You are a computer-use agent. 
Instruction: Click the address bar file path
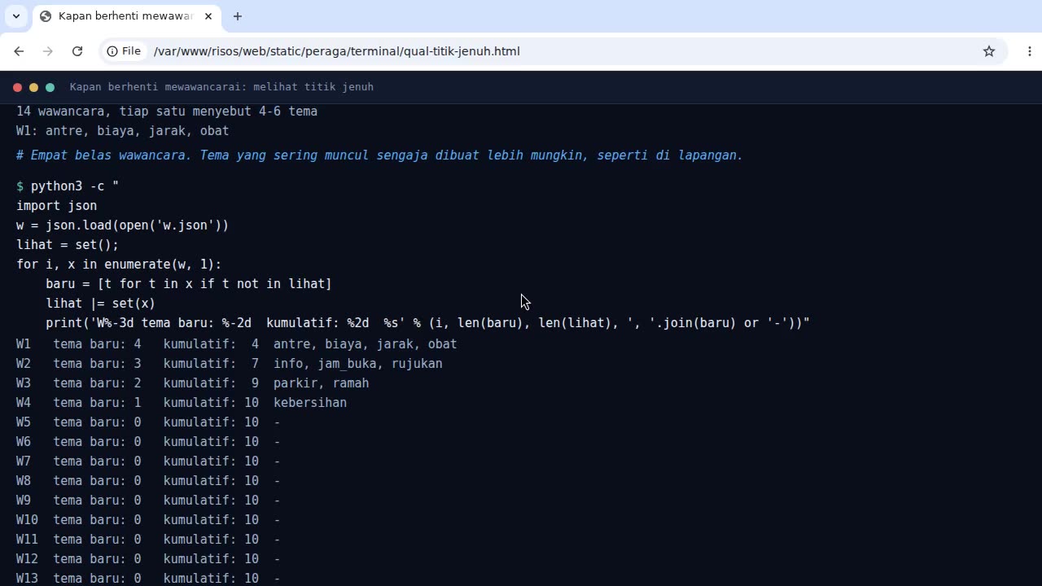coord(336,51)
